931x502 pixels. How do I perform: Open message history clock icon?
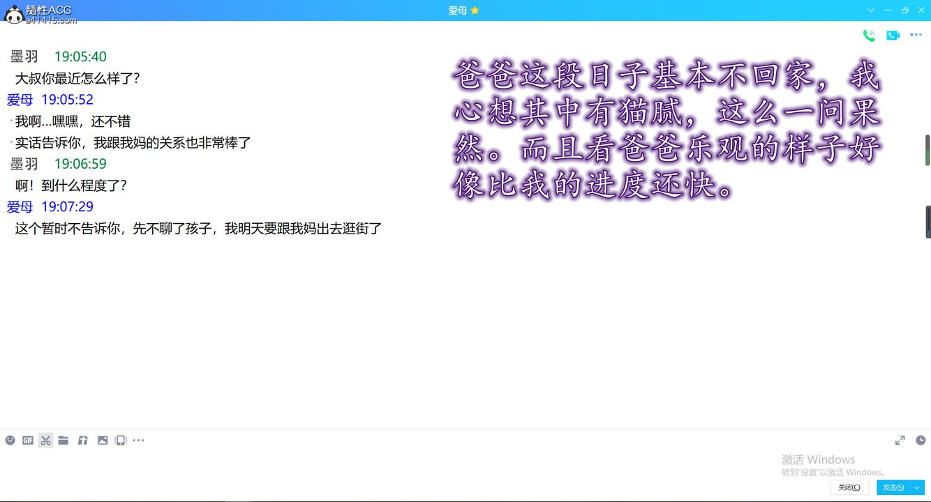(x=921, y=440)
